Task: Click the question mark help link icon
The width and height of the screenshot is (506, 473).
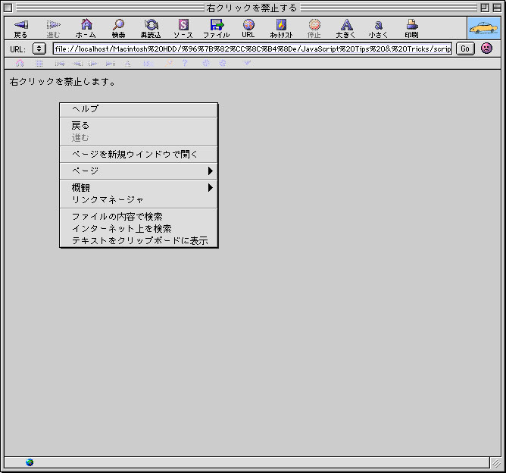Action: click(185, 63)
